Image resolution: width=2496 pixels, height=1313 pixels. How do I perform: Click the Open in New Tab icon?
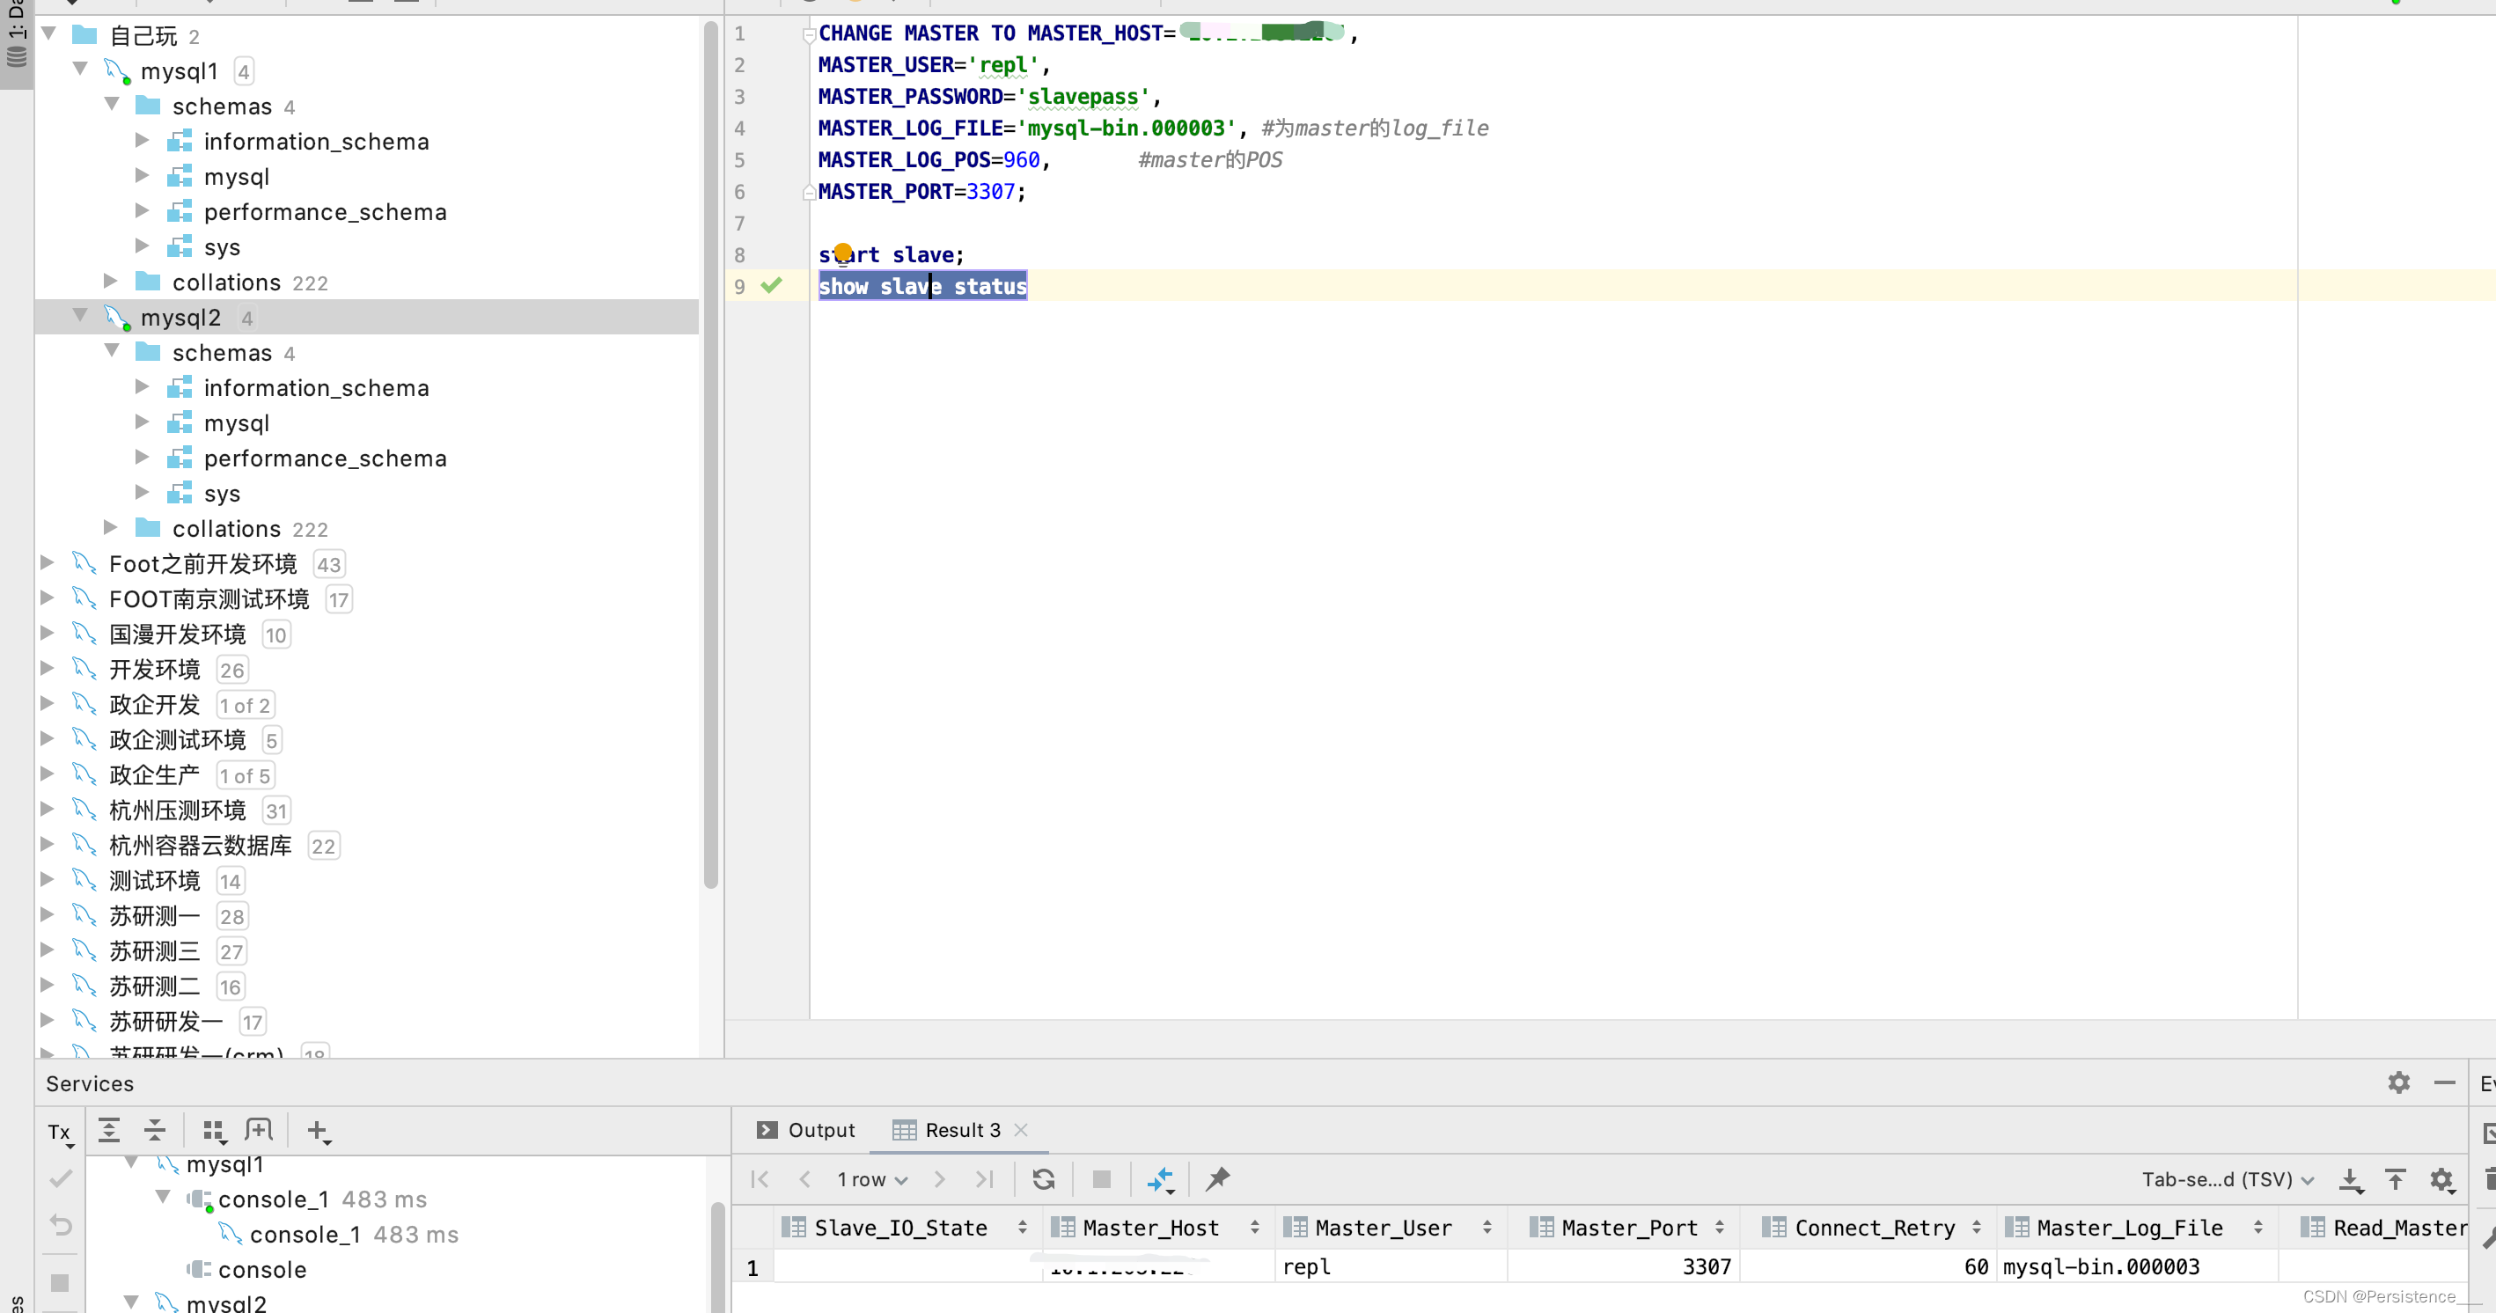coord(259,1130)
